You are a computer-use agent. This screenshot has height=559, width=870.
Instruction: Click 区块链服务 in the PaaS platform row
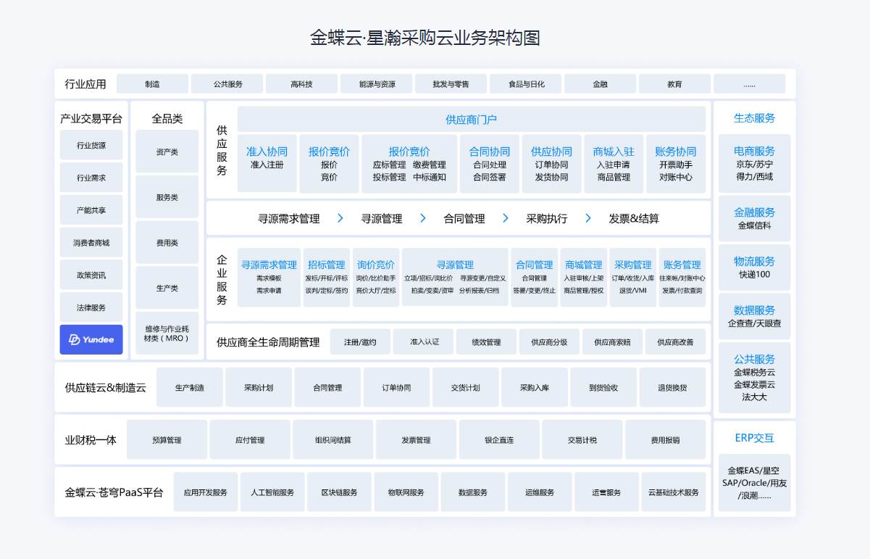click(x=339, y=492)
